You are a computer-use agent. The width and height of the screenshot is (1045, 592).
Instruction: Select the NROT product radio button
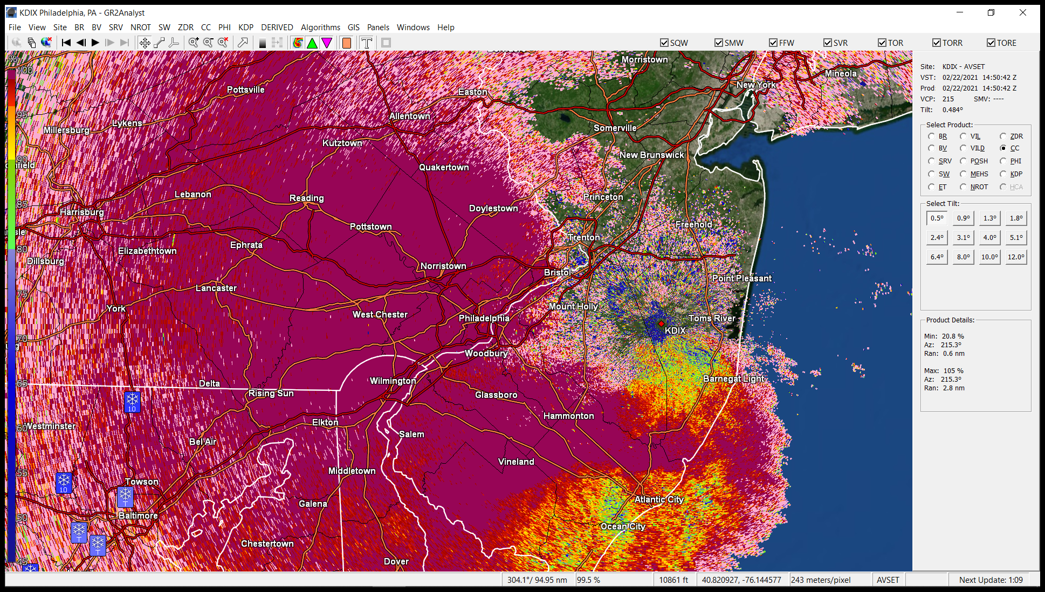pos(963,187)
